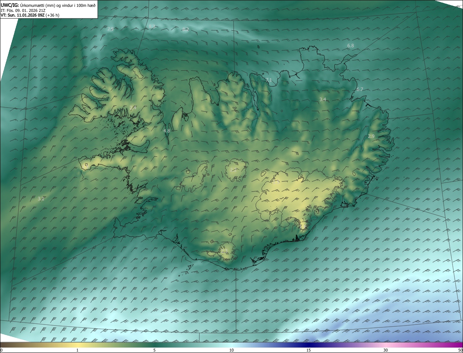Select the 'VT: Sun. 11.01.2026 09Z (+36 h)' line
The height and width of the screenshot is (353, 463).
tap(30, 15)
